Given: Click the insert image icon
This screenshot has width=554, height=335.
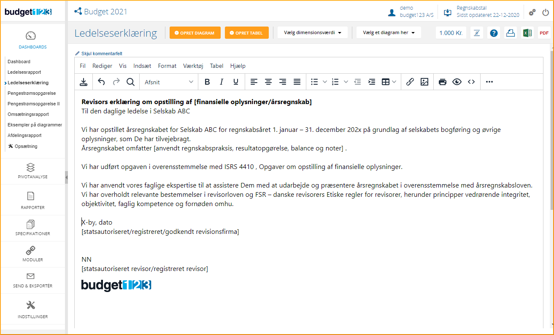Looking at the screenshot, I should [424, 82].
